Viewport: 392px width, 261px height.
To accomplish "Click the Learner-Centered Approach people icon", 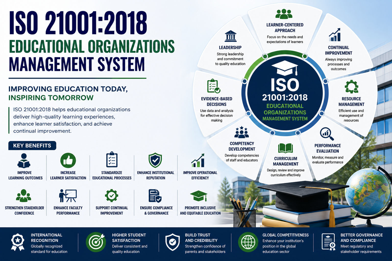I will coord(284,14).
